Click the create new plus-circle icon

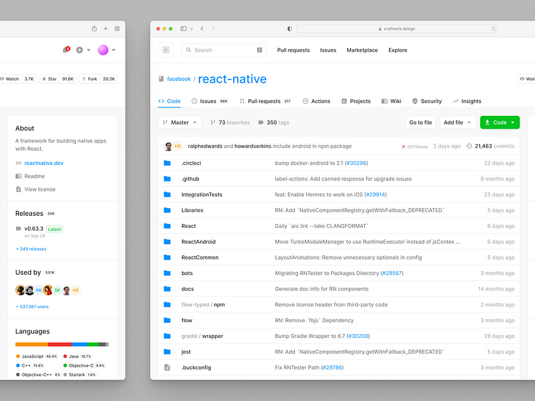tap(80, 50)
